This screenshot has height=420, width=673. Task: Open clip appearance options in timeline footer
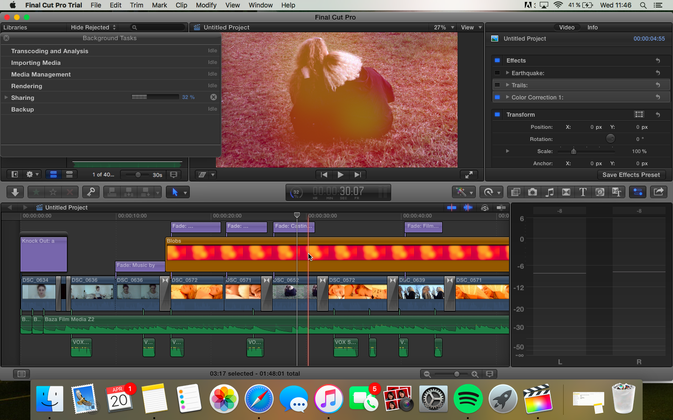pyautogui.click(x=489, y=374)
